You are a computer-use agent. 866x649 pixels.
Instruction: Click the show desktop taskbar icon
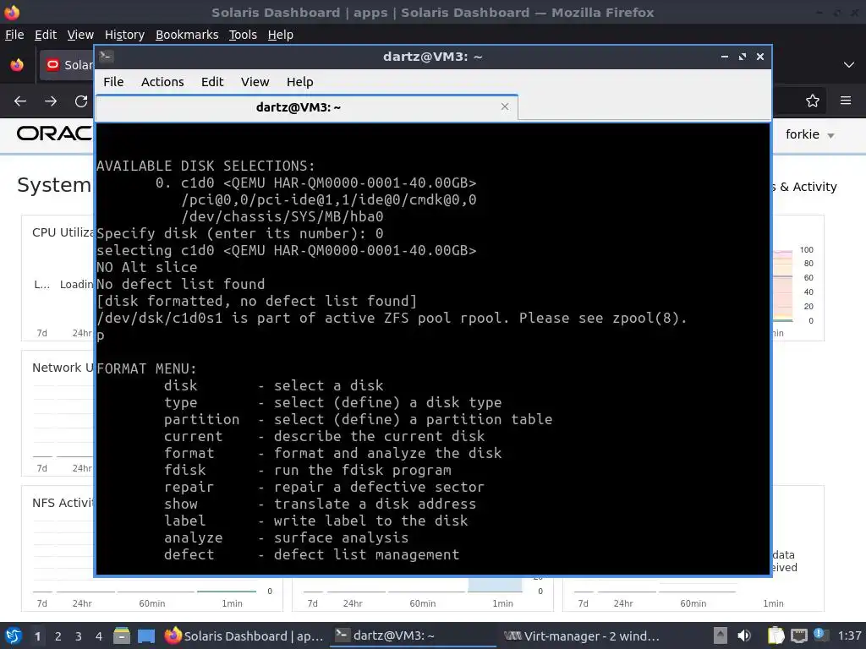tap(145, 635)
